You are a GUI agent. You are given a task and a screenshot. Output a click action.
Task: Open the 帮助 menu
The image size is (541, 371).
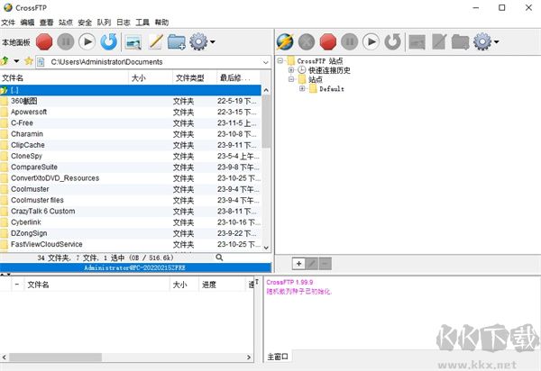[x=161, y=23]
